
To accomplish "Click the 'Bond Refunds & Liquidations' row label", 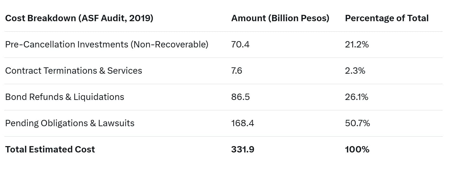I will (65, 97).
